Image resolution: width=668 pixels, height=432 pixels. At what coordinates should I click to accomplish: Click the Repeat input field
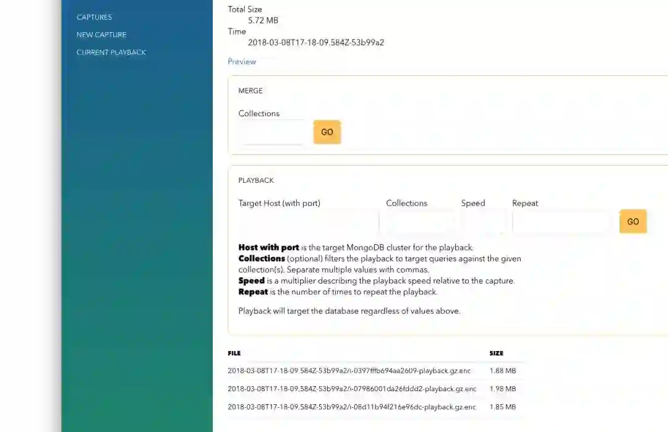562,222
